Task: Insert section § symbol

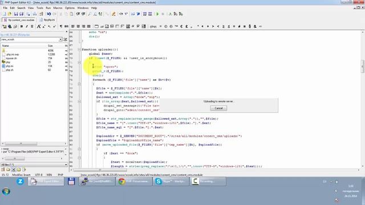Action: (250, 27)
